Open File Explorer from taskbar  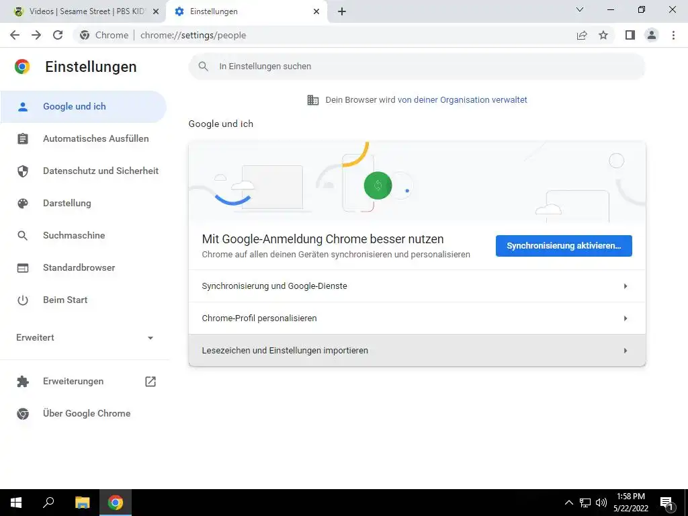(82, 503)
